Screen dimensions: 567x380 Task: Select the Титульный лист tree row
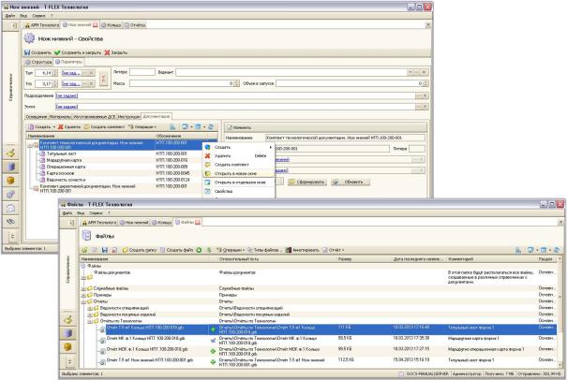(x=123, y=153)
